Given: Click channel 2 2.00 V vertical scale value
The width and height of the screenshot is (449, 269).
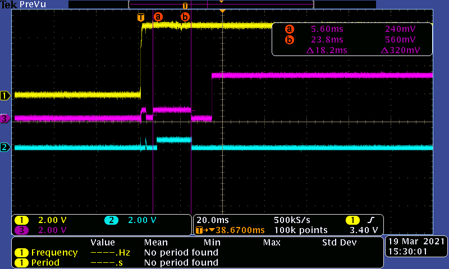Looking at the screenshot, I should coord(142,220).
